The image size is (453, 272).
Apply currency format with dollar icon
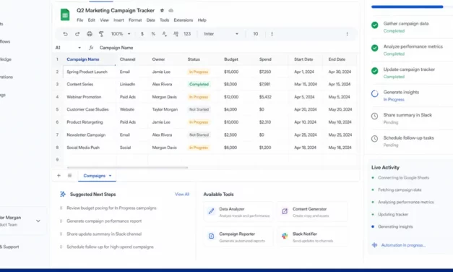pos(142,34)
